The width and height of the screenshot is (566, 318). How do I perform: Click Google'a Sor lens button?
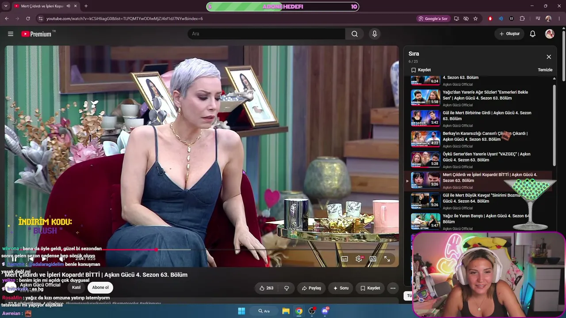coord(433,19)
